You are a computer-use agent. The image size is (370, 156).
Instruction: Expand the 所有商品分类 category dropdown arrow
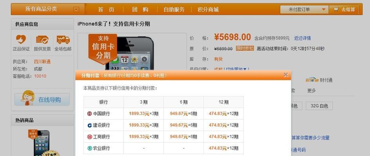point(76,10)
